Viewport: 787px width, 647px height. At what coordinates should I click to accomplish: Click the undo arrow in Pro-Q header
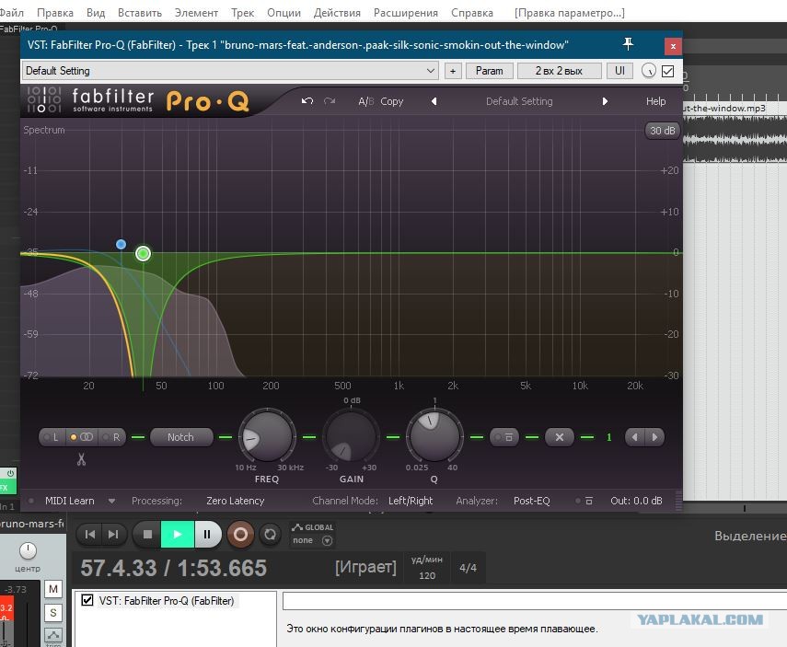tap(307, 101)
